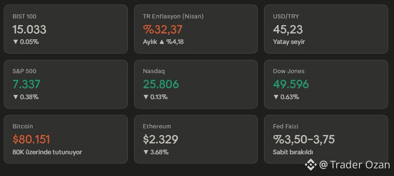
Task: Open the USD/TRY 45,23 card
Action: pyautogui.click(x=326, y=29)
